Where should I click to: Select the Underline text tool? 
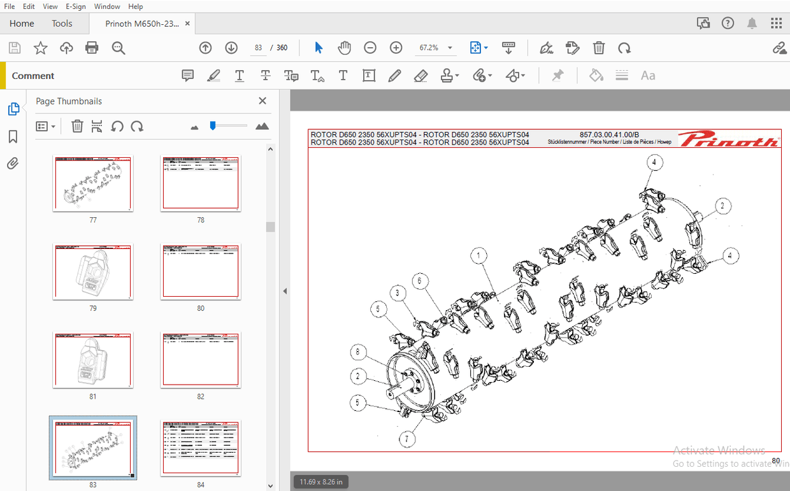coord(240,75)
